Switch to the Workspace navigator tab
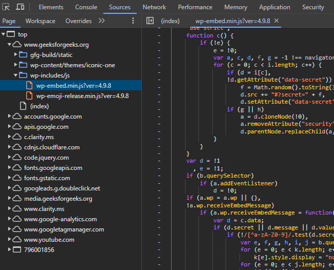Image resolution: width=334 pixels, height=270 pixels. (40, 21)
